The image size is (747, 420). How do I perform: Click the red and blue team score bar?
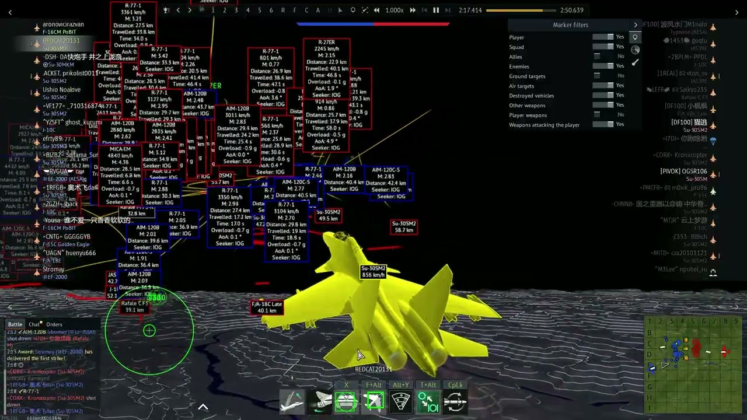coord(373,24)
